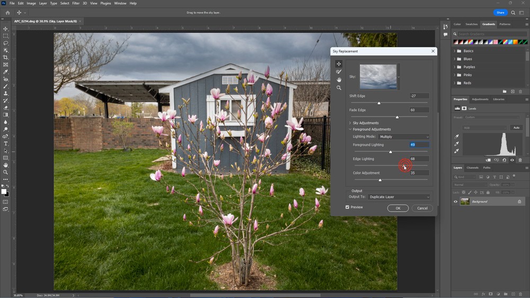
Task: Toggle visibility of the Background layer
Action: tap(455, 202)
